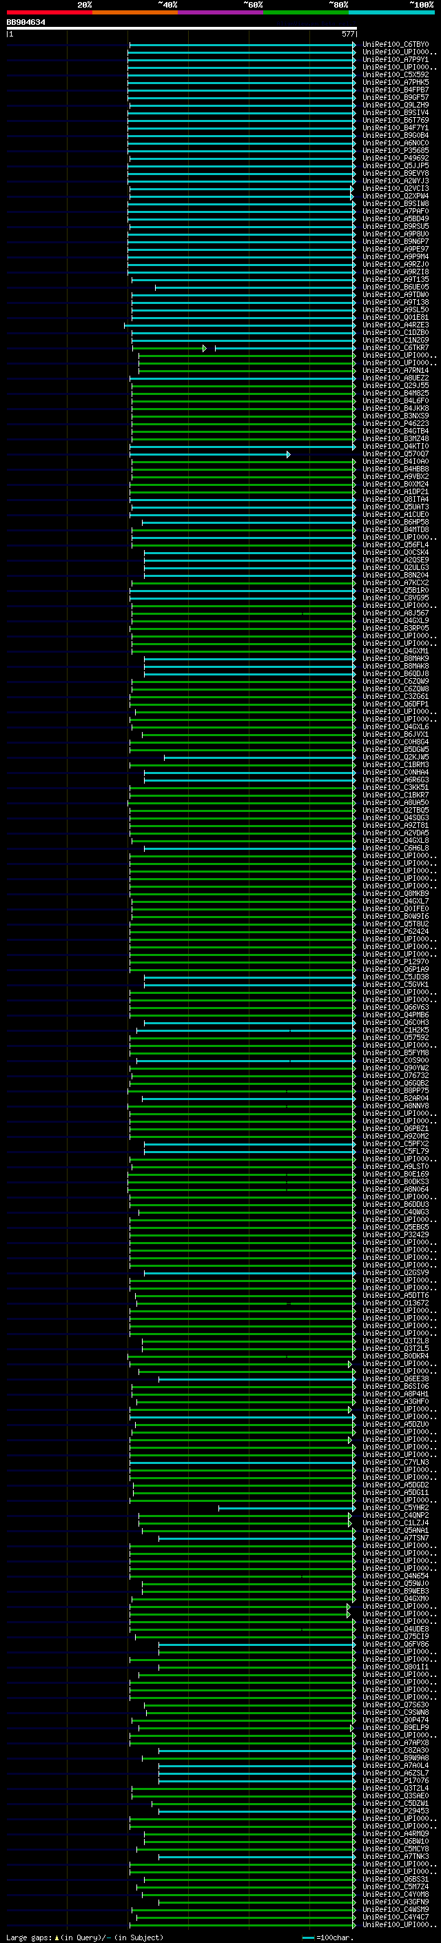Open hit UniRef100_C6TKR7

click(x=395, y=347)
